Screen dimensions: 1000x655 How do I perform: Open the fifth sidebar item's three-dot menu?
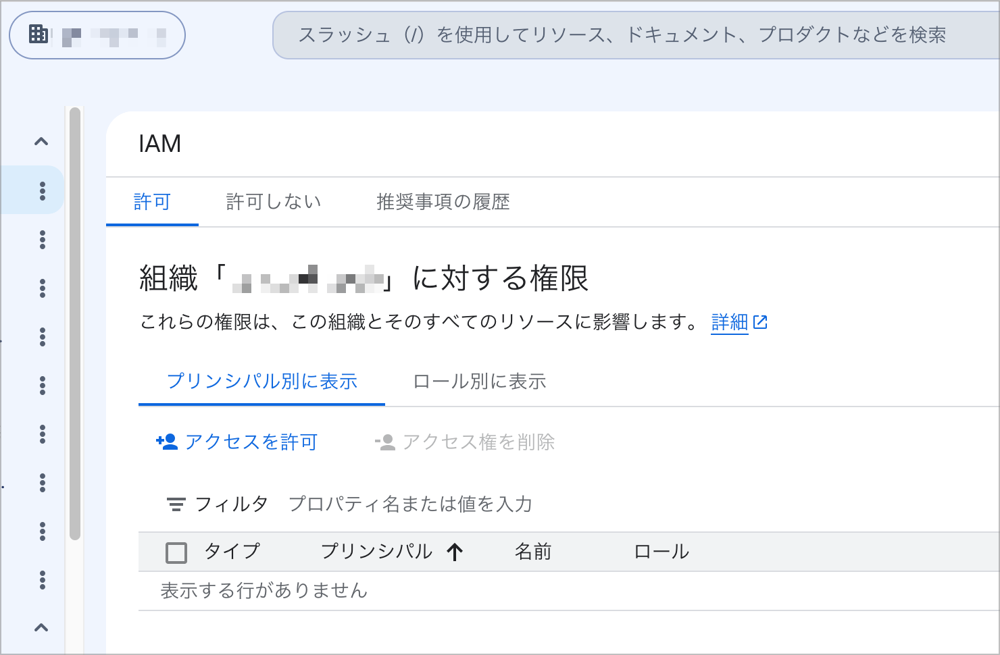tap(43, 386)
